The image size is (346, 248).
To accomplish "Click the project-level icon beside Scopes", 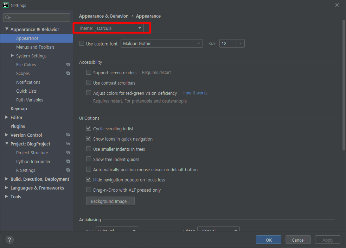I will pos(68,73).
